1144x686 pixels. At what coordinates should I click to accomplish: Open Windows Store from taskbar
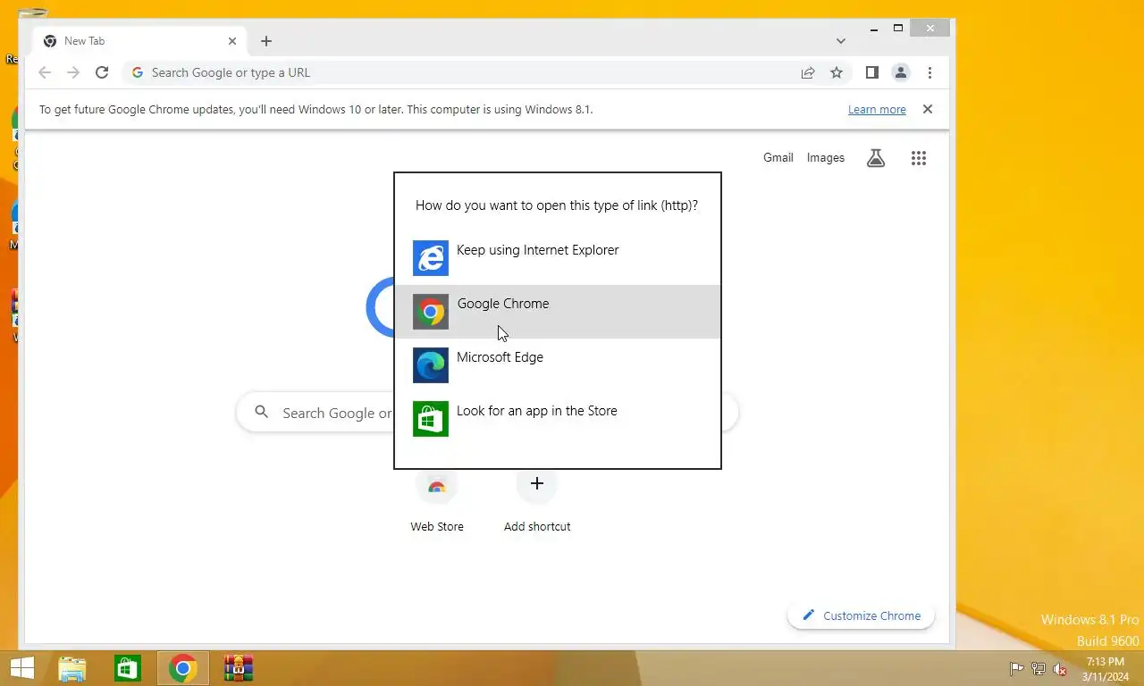click(128, 668)
